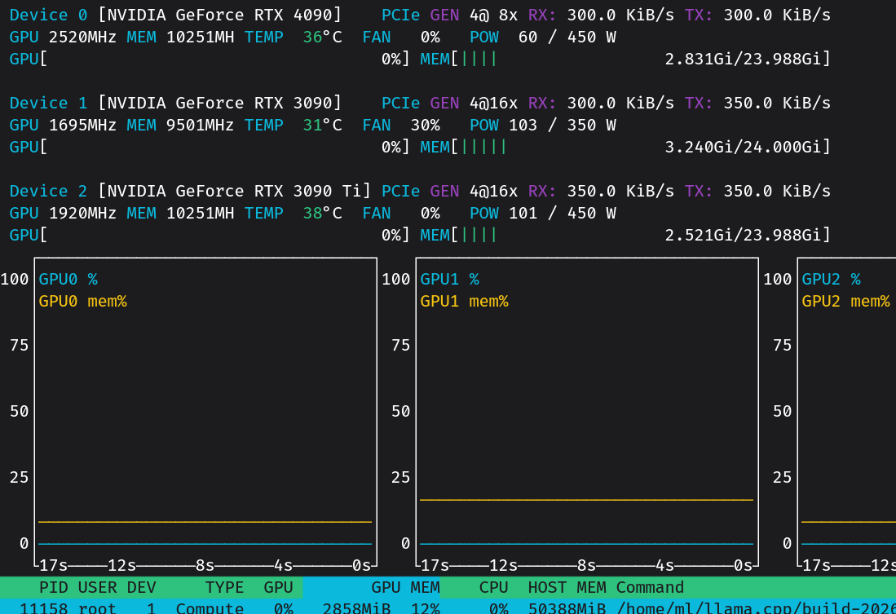
Task: Click the 3.240Gi/24.000Gi memory value
Action: tap(743, 146)
